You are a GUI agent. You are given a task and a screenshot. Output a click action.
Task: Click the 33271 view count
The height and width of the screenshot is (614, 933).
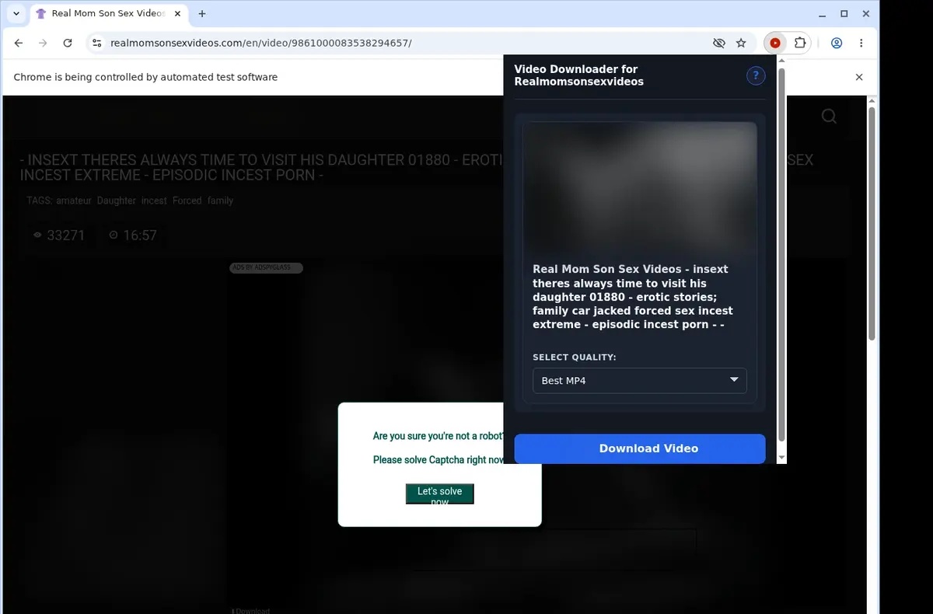pos(59,235)
